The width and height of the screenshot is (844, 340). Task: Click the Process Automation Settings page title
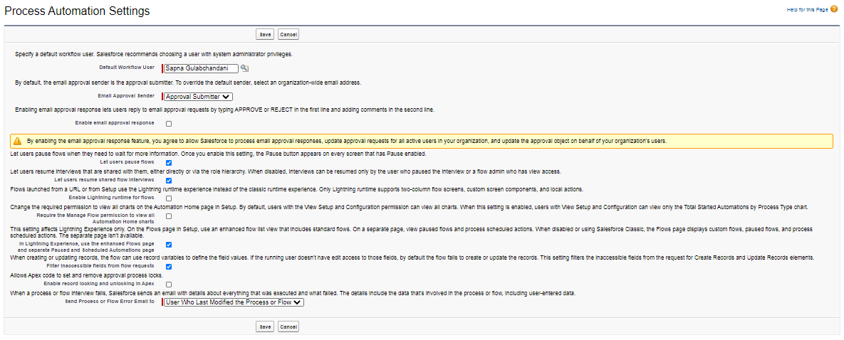(78, 11)
